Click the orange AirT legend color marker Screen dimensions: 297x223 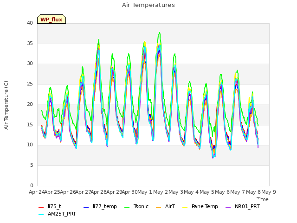(x=159, y=207)
